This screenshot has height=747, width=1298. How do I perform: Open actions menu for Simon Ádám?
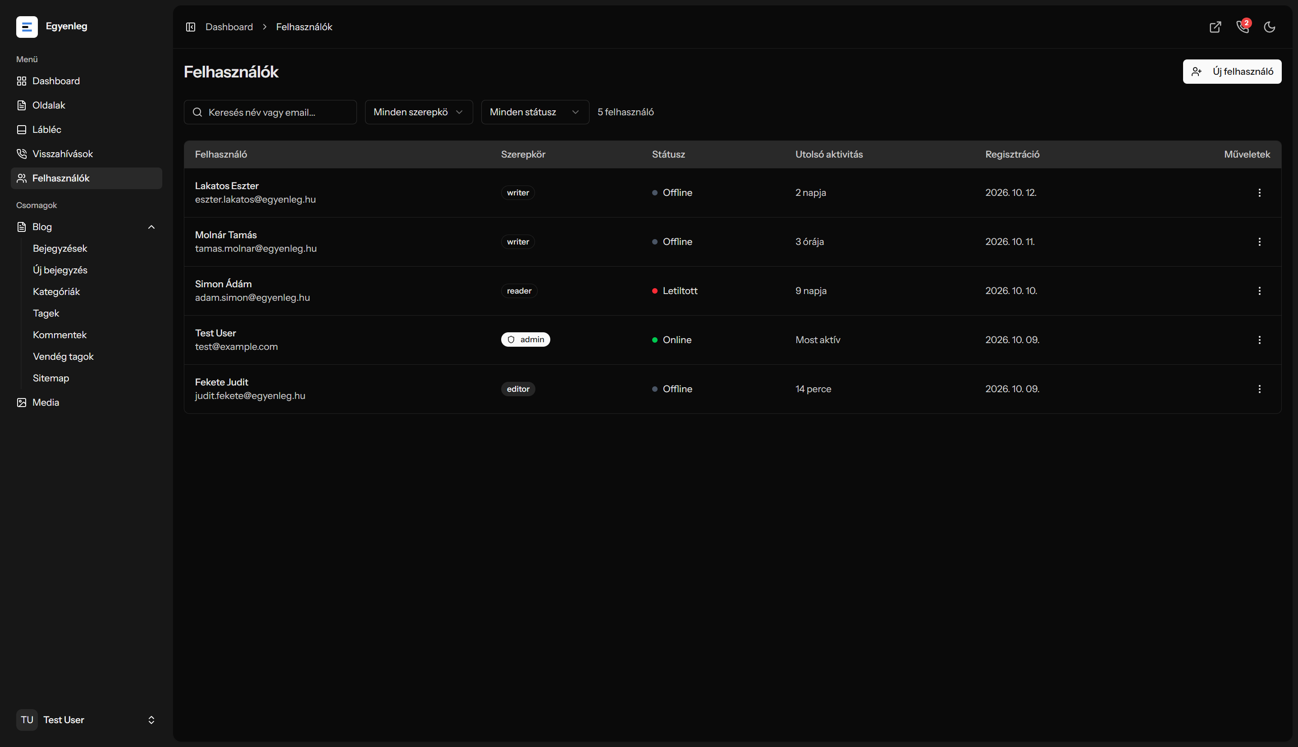pyautogui.click(x=1260, y=291)
